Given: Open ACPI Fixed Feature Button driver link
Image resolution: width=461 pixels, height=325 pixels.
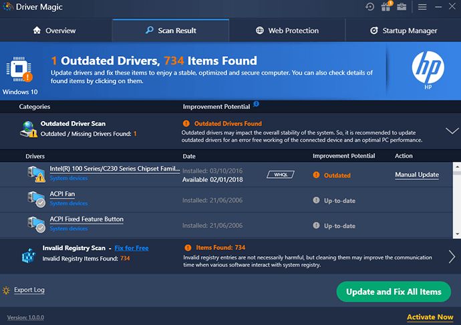Looking at the screenshot, I should point(86,219).
